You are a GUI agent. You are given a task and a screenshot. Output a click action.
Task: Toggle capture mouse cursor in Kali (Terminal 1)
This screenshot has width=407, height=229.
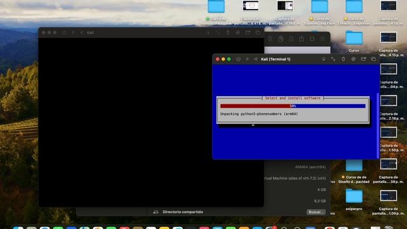(323, 59)
